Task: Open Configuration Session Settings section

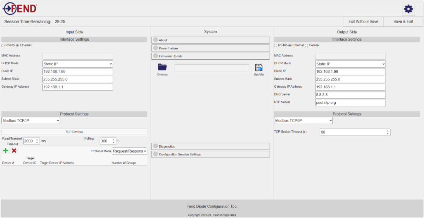Action: pyautogui.click(x=210, y=154)
